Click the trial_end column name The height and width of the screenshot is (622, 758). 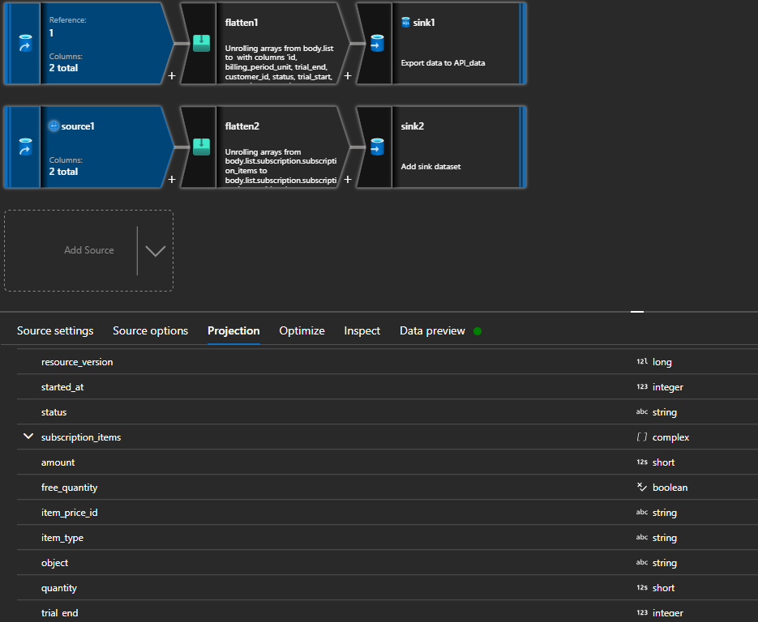pos(59,613)
